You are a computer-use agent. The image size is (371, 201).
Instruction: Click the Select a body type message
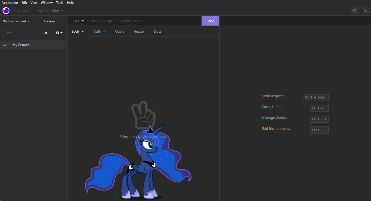[143, 137]
